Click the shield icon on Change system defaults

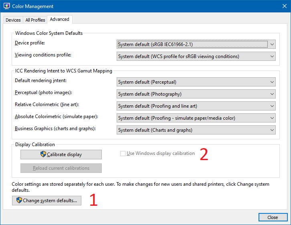19,200
